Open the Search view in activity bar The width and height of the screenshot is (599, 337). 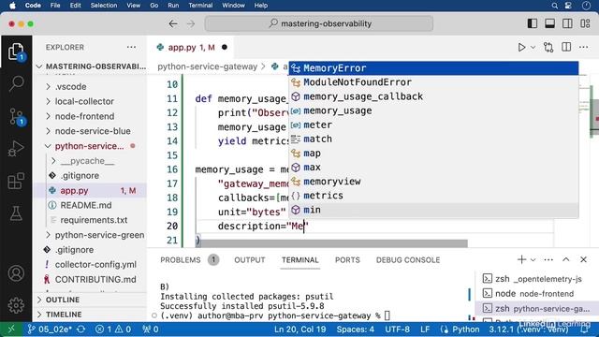(16, 83)
